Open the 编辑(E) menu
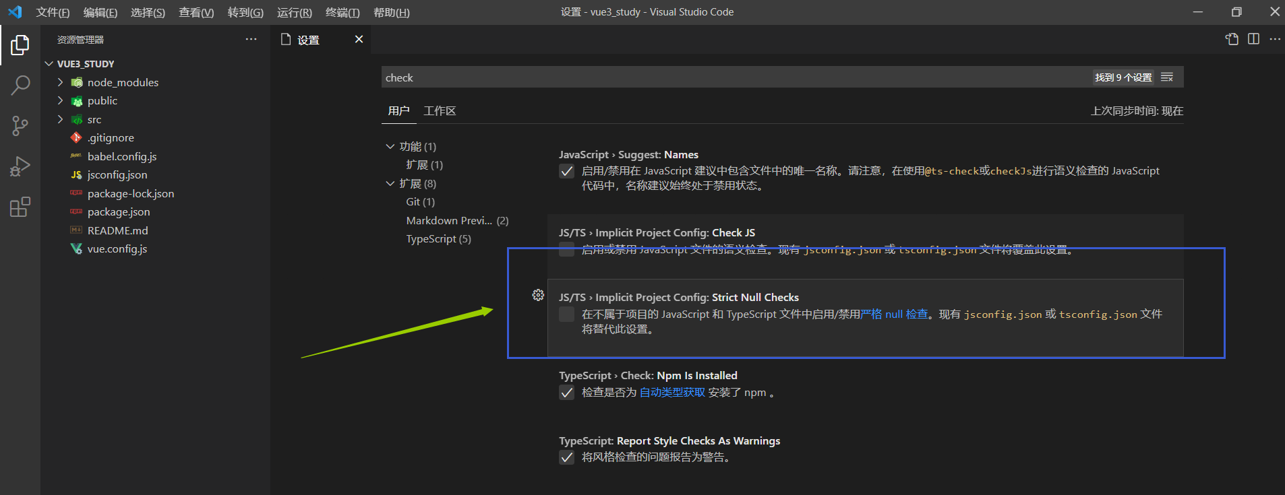1285x495 pixels. point(100,12)
